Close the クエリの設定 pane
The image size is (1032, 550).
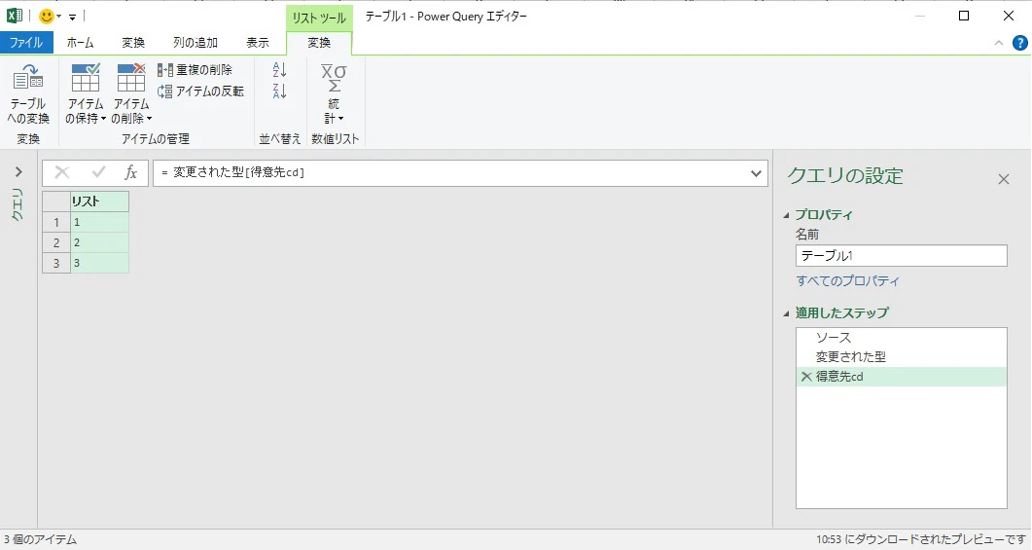1003,179
